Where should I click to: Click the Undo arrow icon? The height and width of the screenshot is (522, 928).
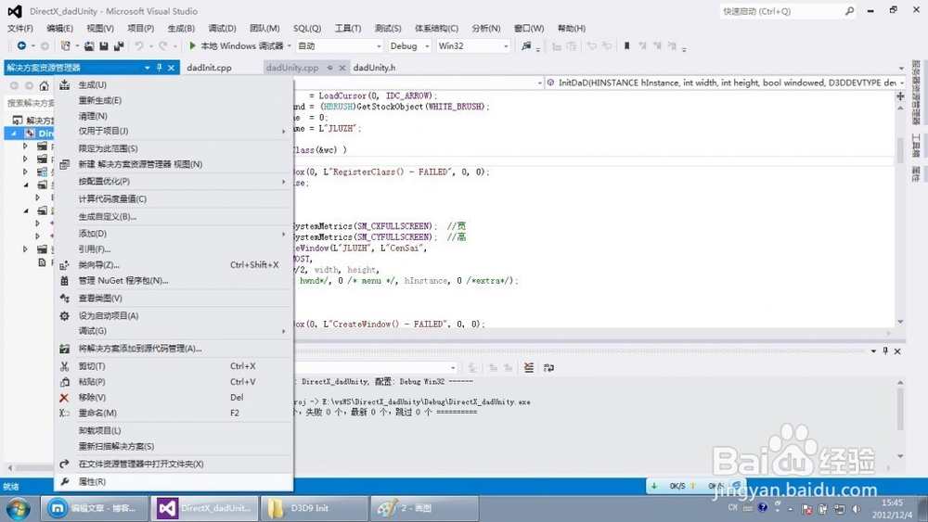click(138, 45)
